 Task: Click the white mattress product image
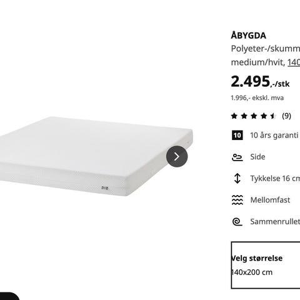coord(96,156)
